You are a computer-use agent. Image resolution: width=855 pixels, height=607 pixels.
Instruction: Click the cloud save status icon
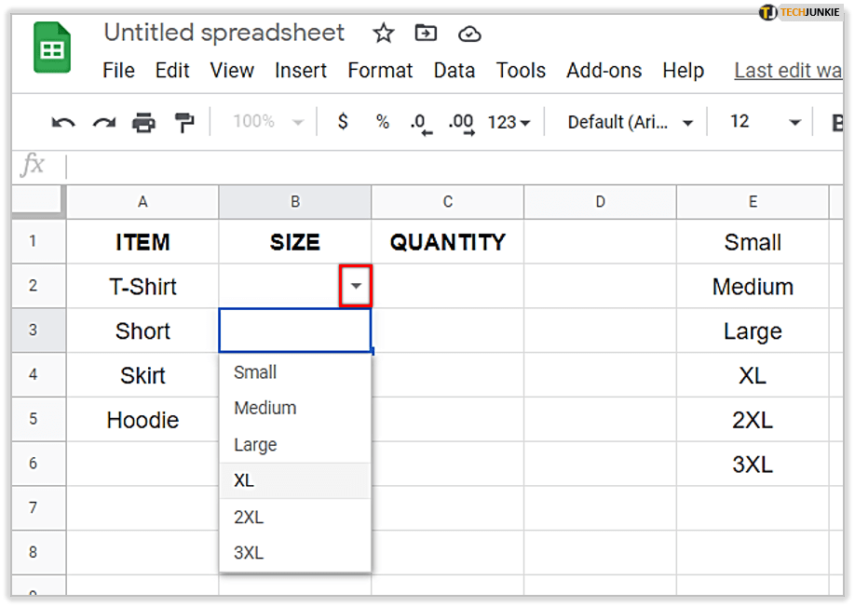pyautogui.click(x=469, y=34)
